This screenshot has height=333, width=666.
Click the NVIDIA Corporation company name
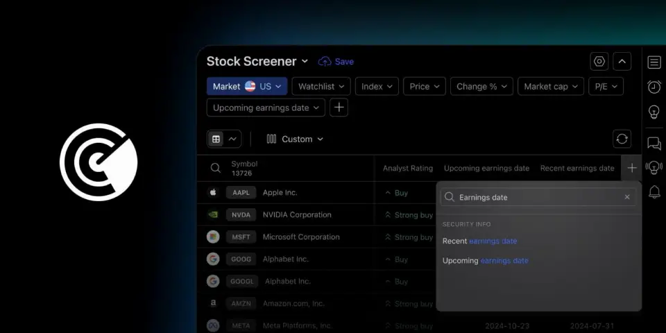coord(297,214)
